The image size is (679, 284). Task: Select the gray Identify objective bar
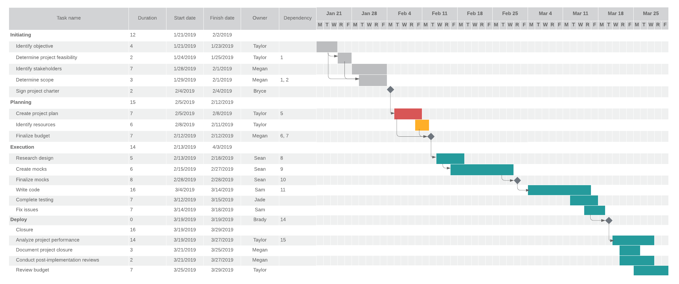point(327,47)
